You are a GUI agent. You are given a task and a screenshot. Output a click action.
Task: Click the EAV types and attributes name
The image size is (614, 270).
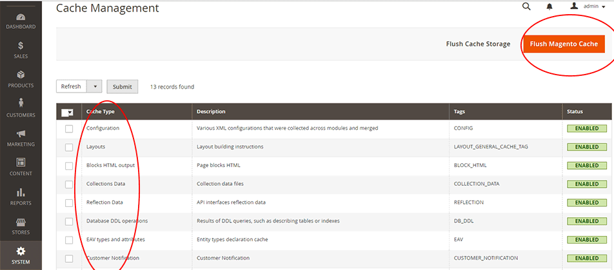pyautogui.click(x=115, y=239)
